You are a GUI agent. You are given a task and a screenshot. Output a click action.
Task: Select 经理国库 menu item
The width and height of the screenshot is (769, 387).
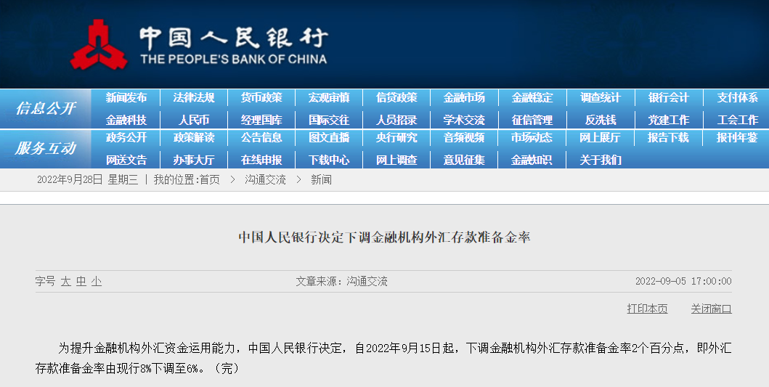click(x=261, y=120)
